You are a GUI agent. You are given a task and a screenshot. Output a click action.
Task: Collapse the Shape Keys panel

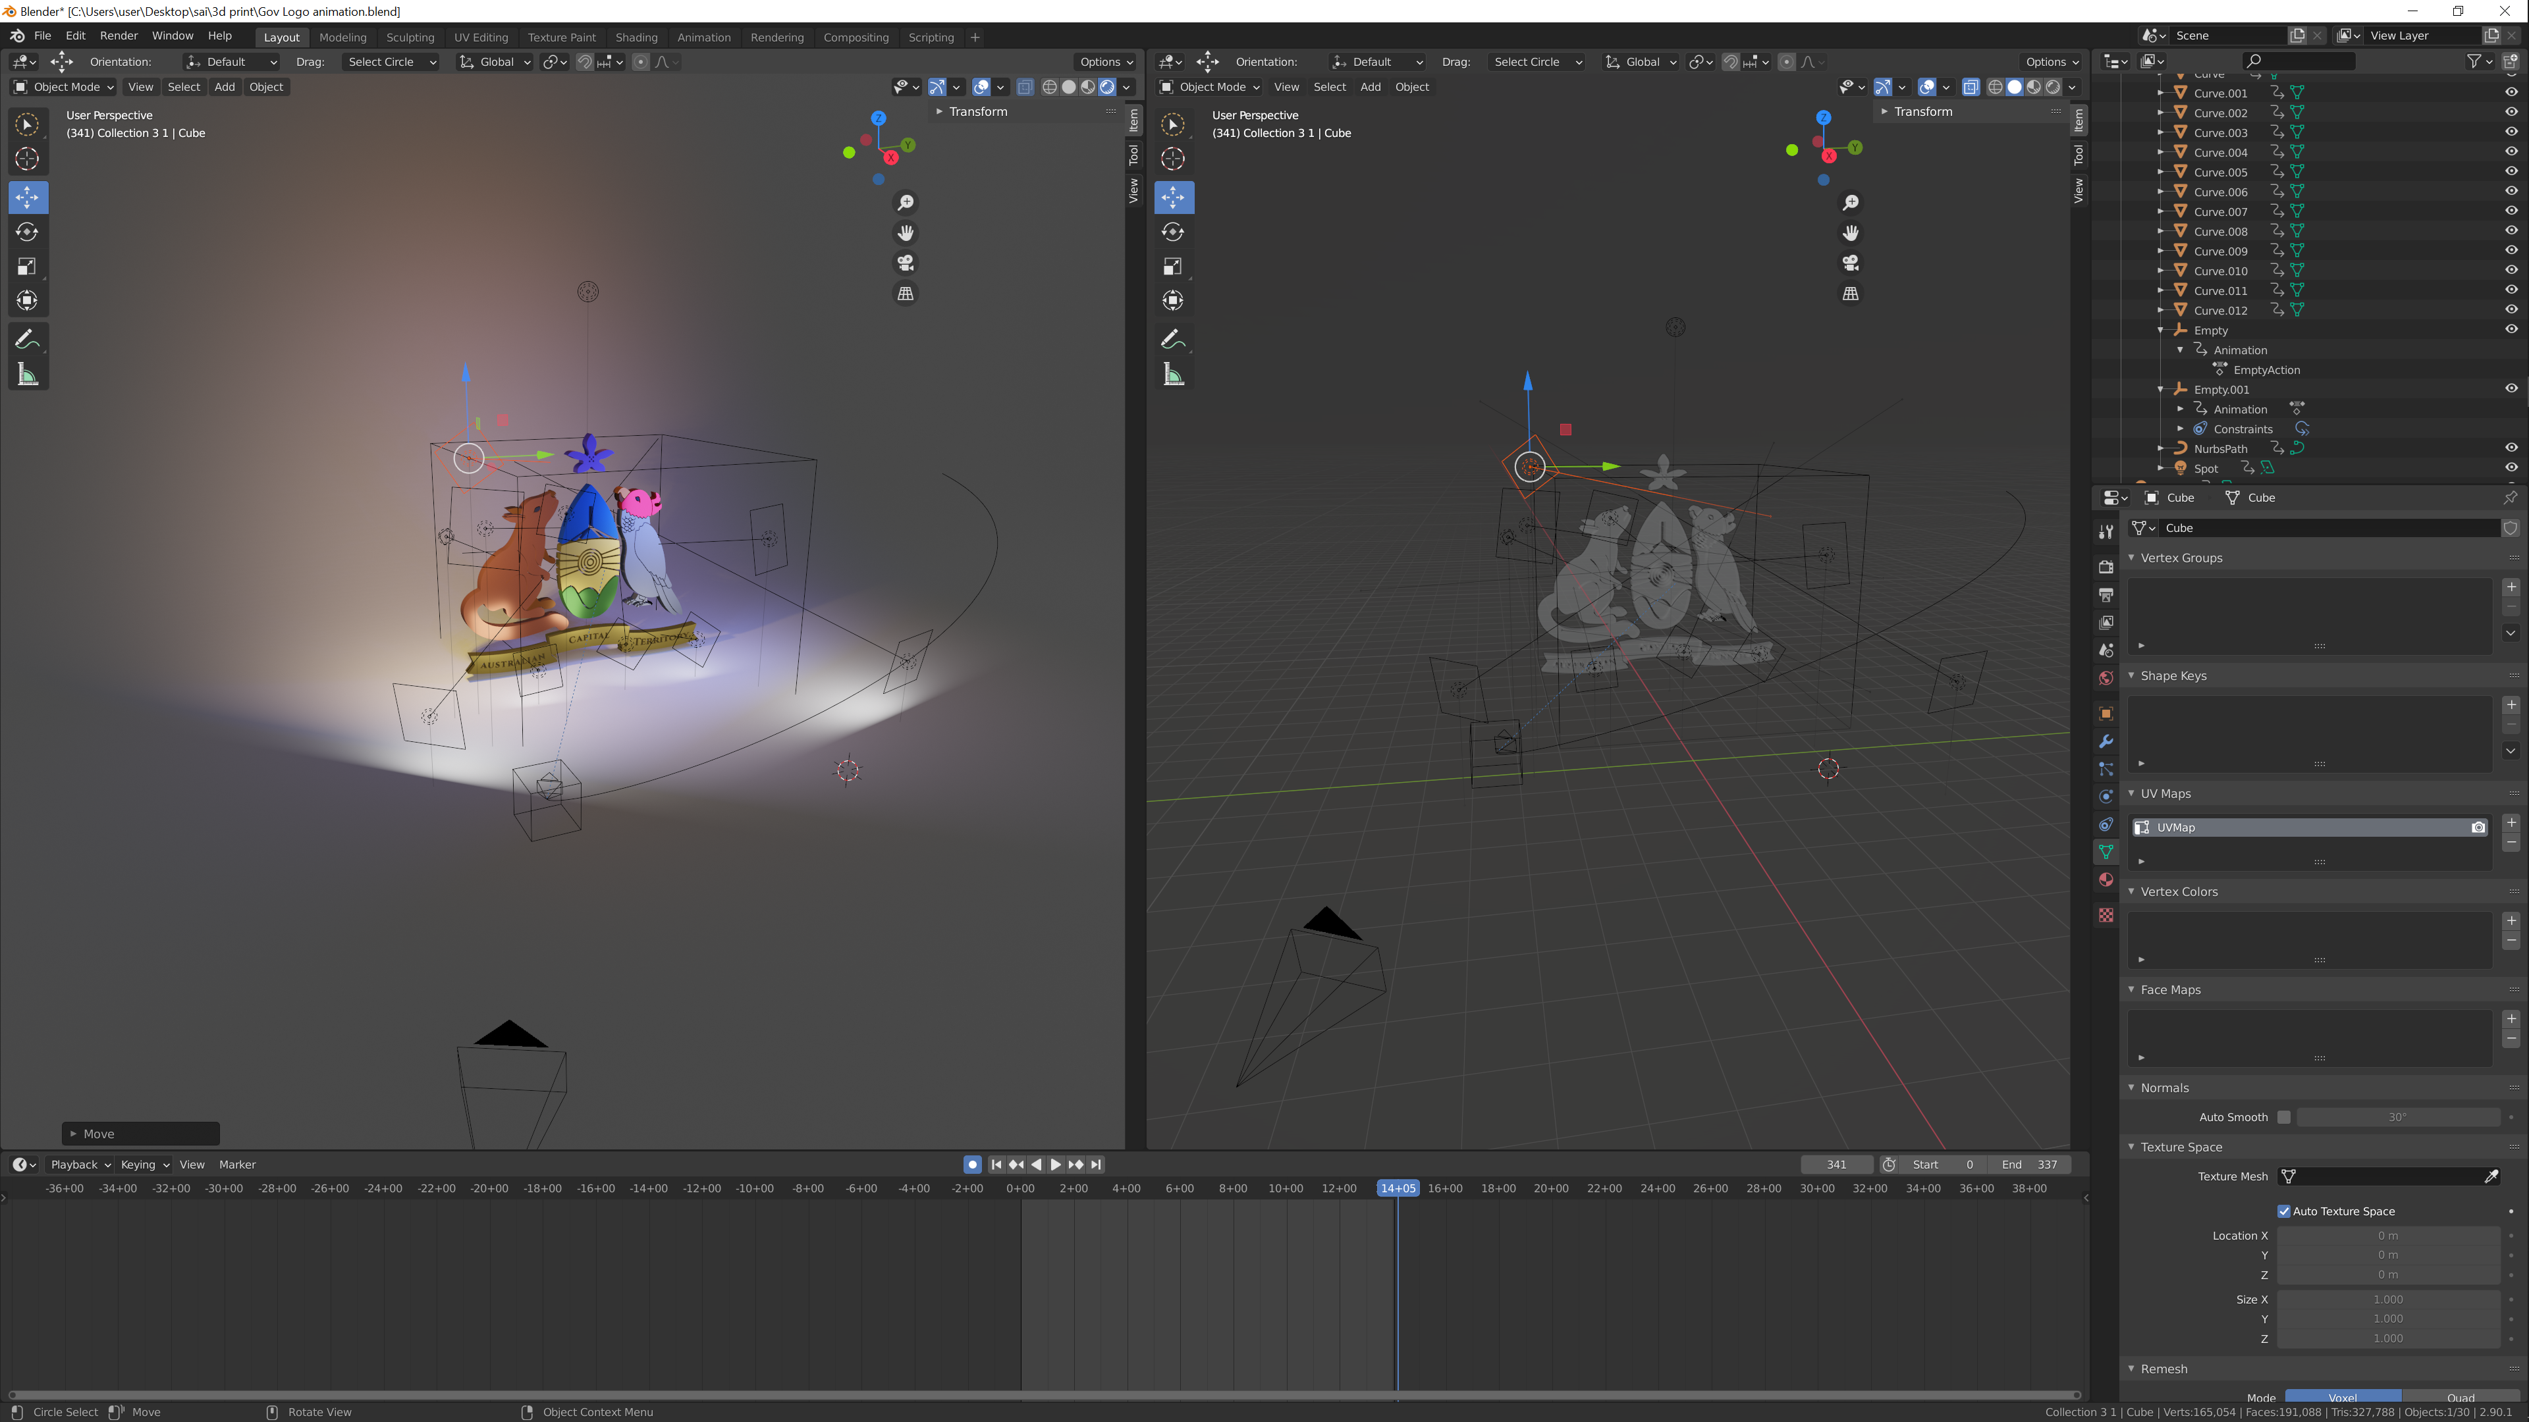click(x=2131, y=675)
